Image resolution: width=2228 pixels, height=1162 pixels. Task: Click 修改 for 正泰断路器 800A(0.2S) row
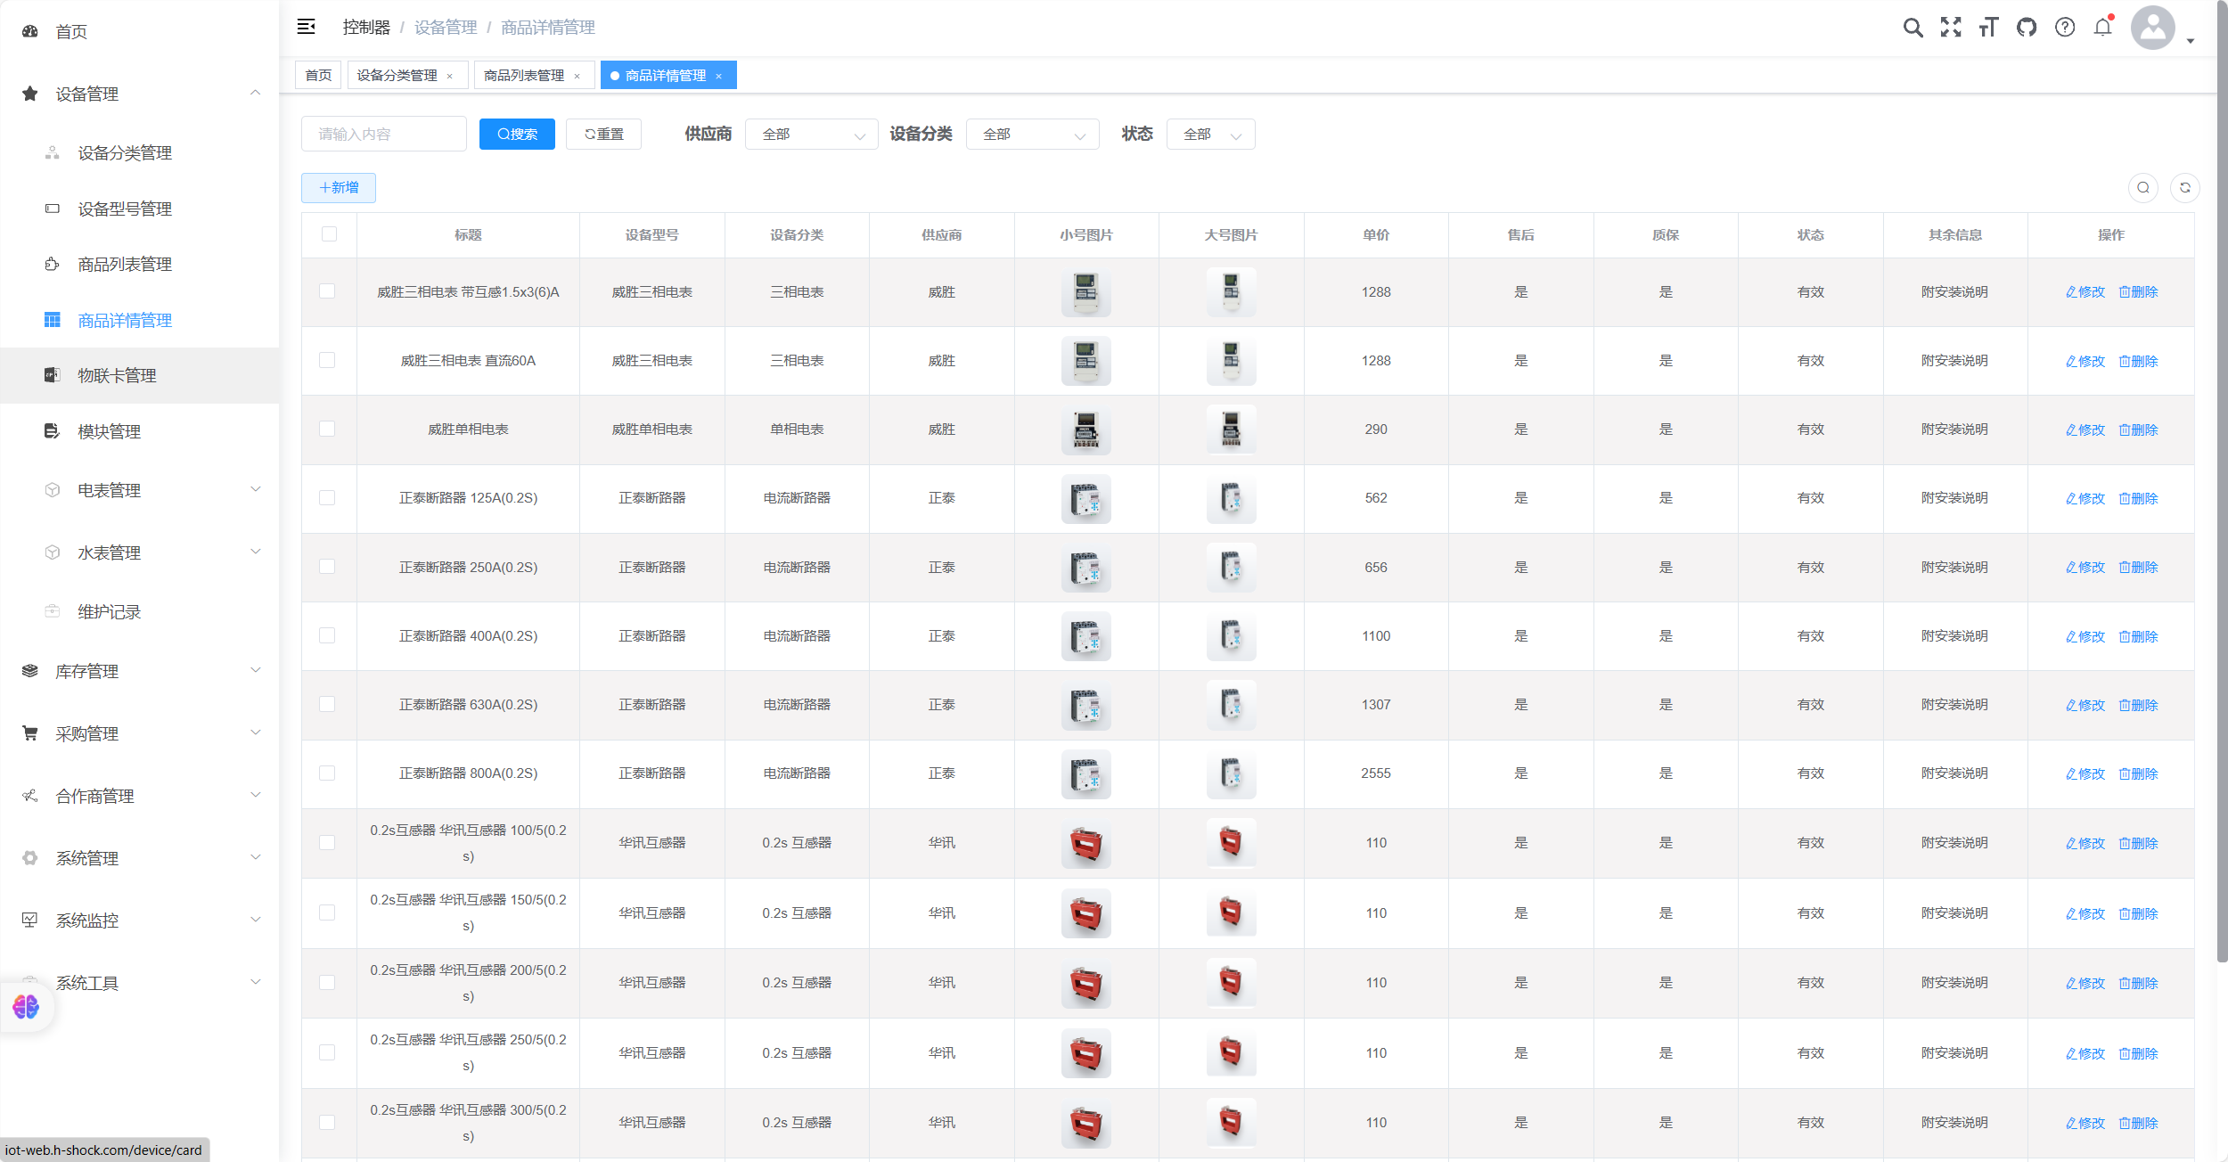point(2085,773)
